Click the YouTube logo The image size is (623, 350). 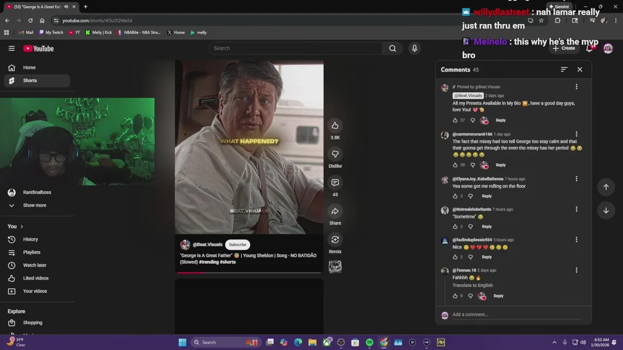click(38, 48)
